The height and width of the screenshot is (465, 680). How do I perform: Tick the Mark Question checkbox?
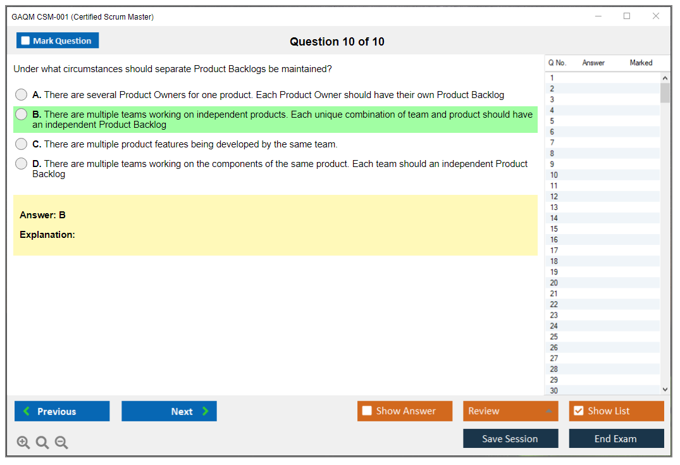click(x=25, y=41)
